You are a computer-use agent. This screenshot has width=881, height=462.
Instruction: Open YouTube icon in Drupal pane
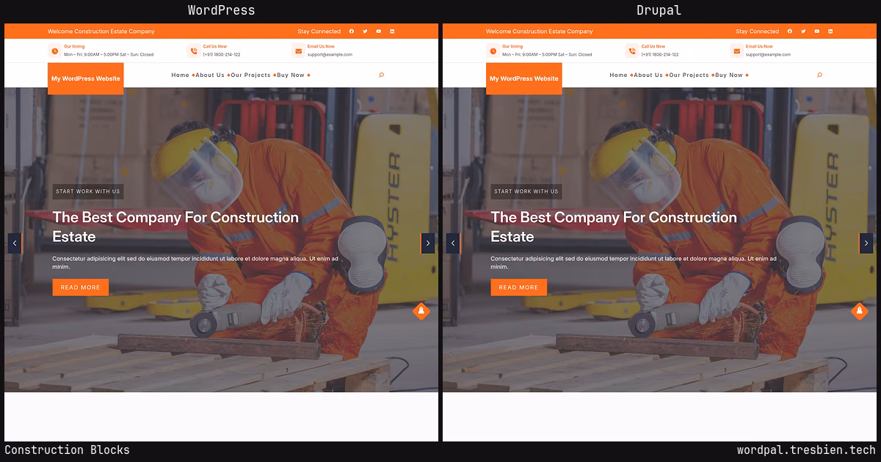pyautogui.click(x=817, y=32)
